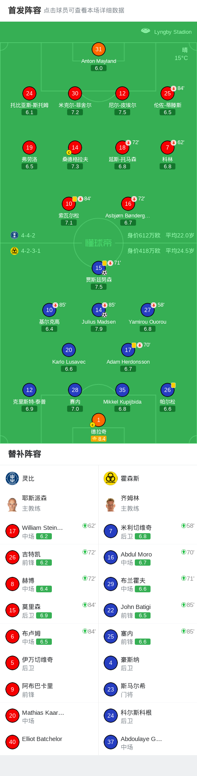Select the 4-4-2 formation label
This screenshot has width=197, height=776.
pyautogui.click(x=28, y=235)
